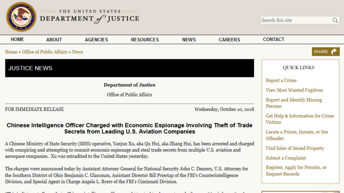Click the bold Department of Justice heading
This screenshot has width=344, height=193.
pyautogui.click(x=130, y=85)
